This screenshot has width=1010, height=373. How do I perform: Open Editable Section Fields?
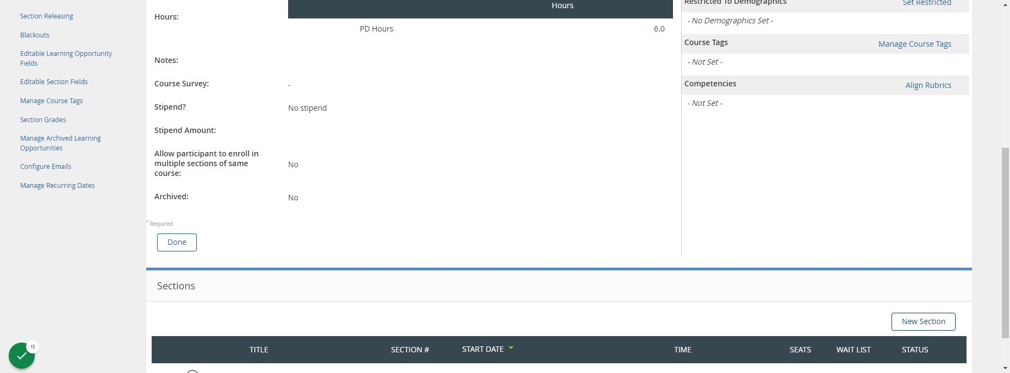pos(54,82)
